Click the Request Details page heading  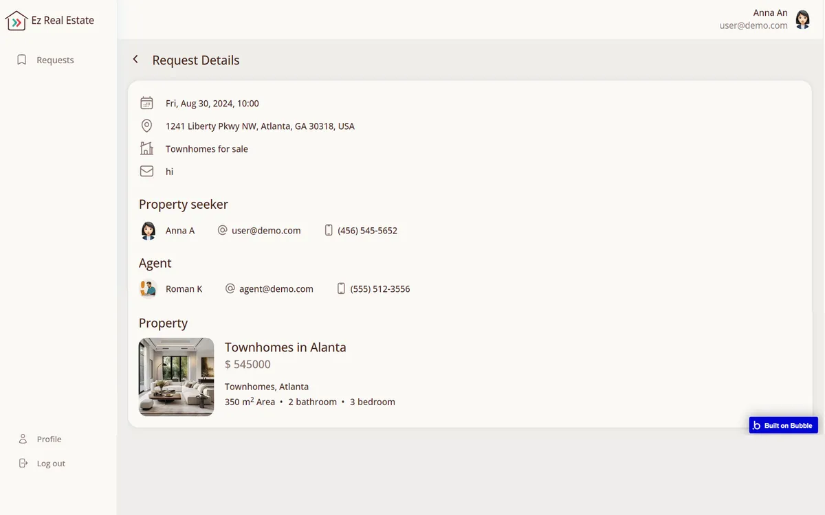[196, 60]
